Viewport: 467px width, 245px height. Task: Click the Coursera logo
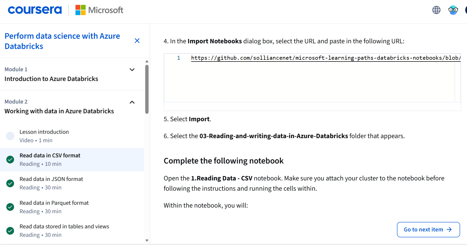point(35,10)
